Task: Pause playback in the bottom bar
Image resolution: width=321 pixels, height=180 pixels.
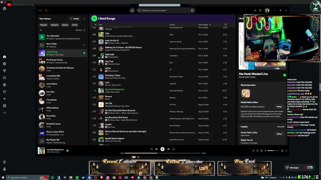Action: pyautogui.click(x=163, y=149)
